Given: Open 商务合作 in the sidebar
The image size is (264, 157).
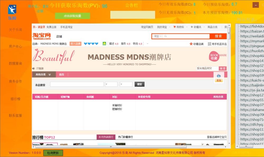Looking at the screenshot, I should tap(15, 82).
